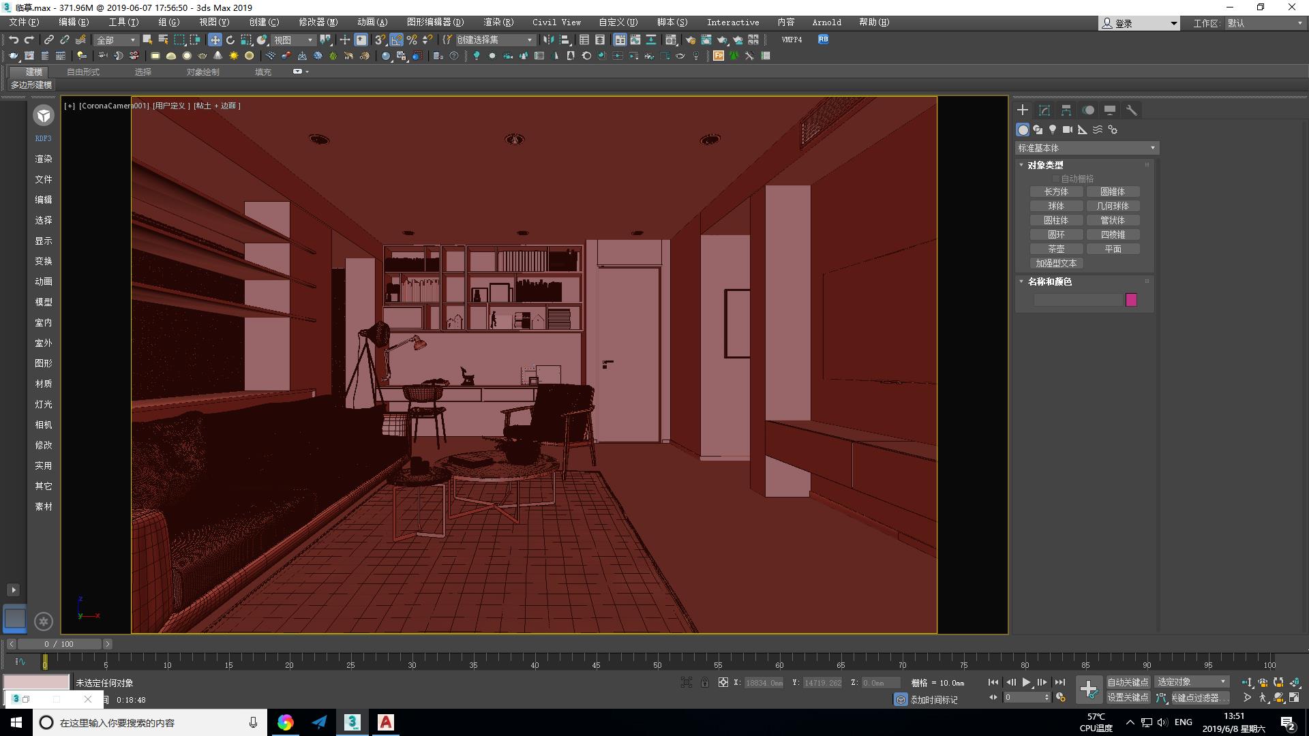Click the play animation button

(x=1027, y=682)
